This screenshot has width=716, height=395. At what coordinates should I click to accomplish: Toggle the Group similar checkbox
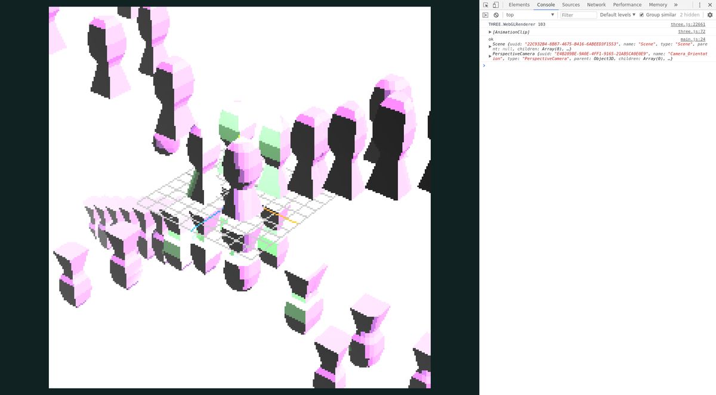(641, 15)
